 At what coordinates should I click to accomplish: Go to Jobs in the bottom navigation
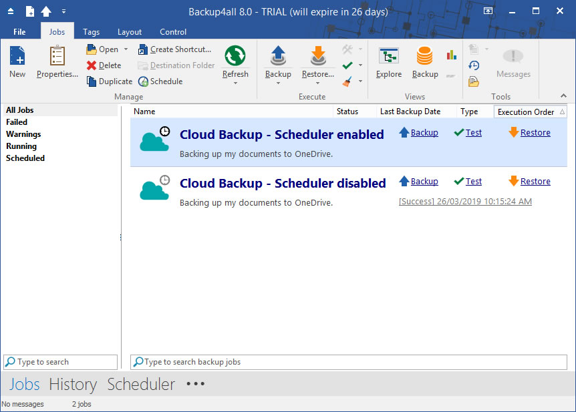pyautogui.click(x=24, y=384)
